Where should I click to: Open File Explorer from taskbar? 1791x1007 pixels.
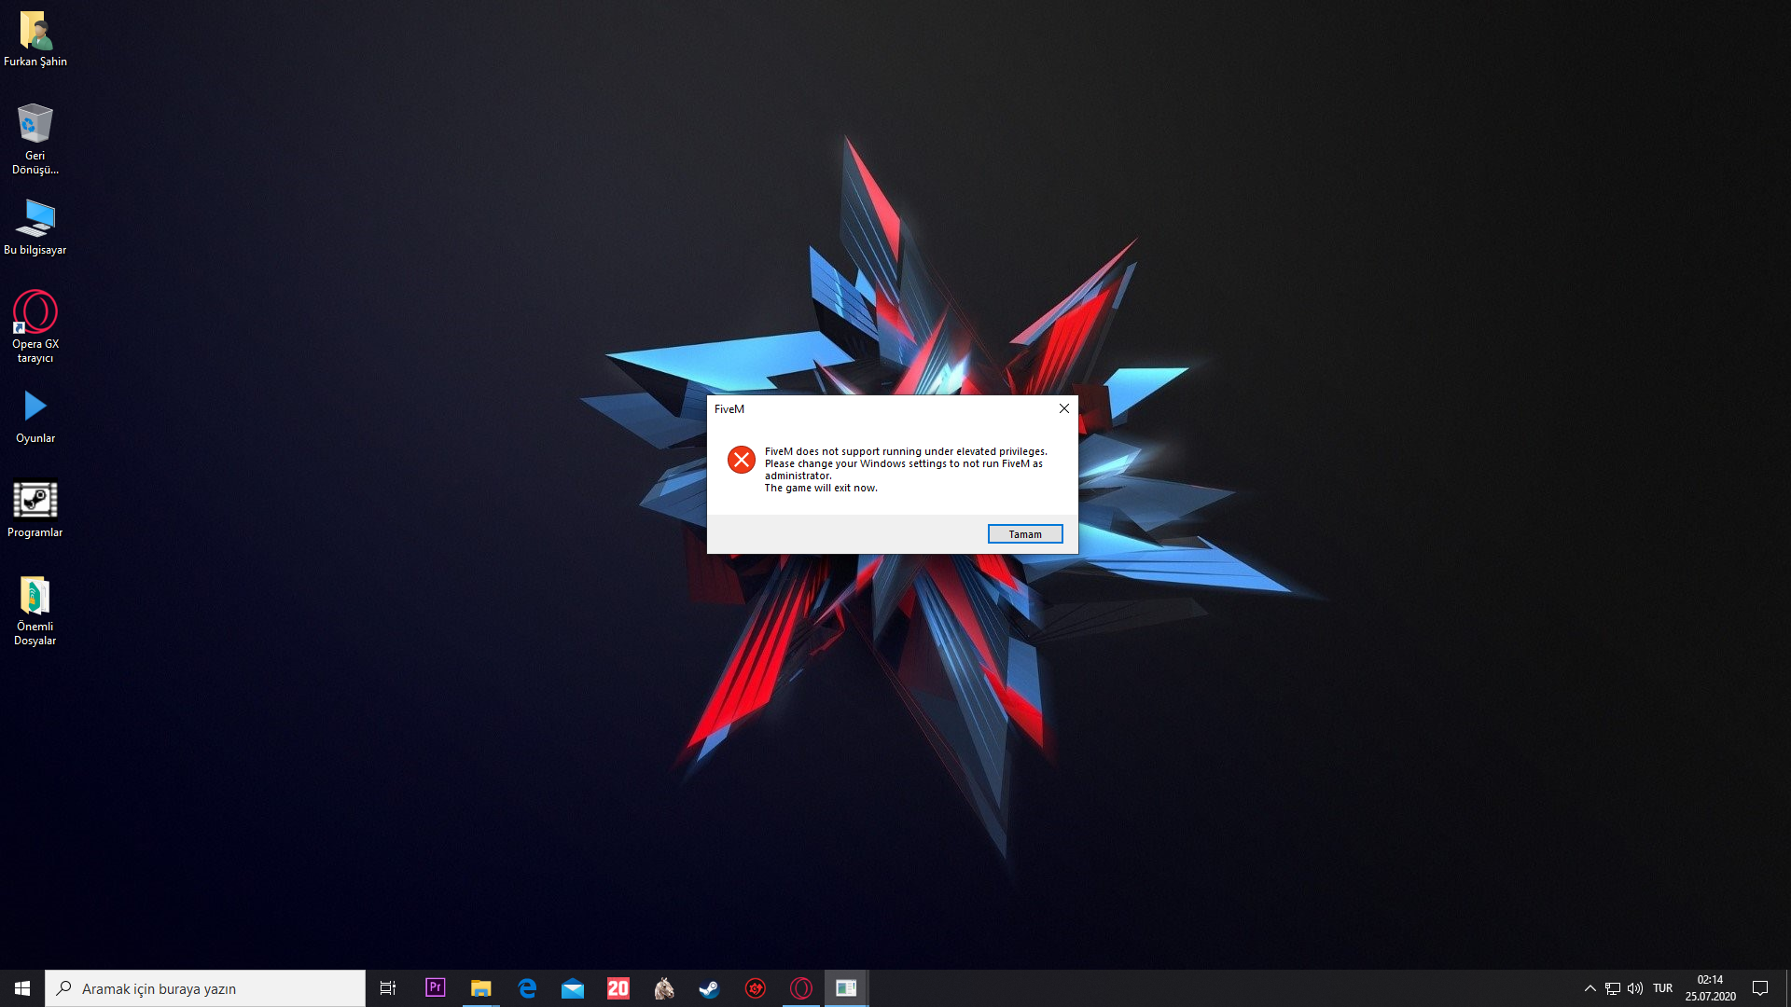480,988
